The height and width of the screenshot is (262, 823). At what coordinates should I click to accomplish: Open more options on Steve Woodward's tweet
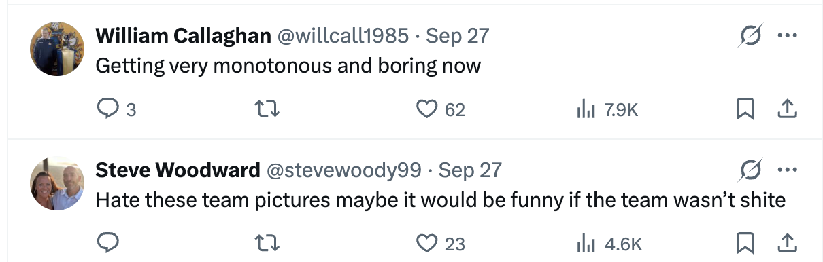coord(786,170)
